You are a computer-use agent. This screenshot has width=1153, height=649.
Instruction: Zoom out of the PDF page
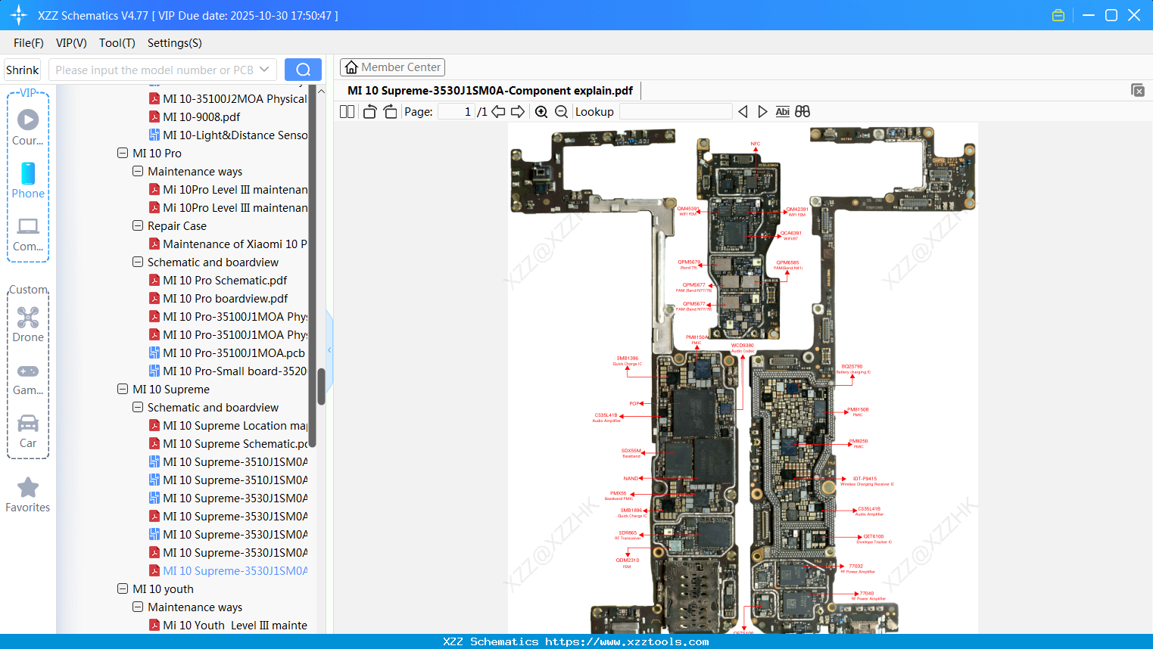pyautogui.click(x=561, y=110)
